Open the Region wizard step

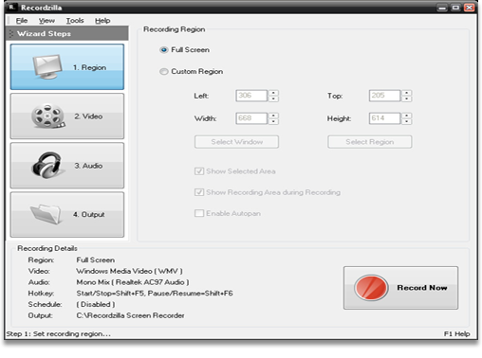[x=67, y=67]
